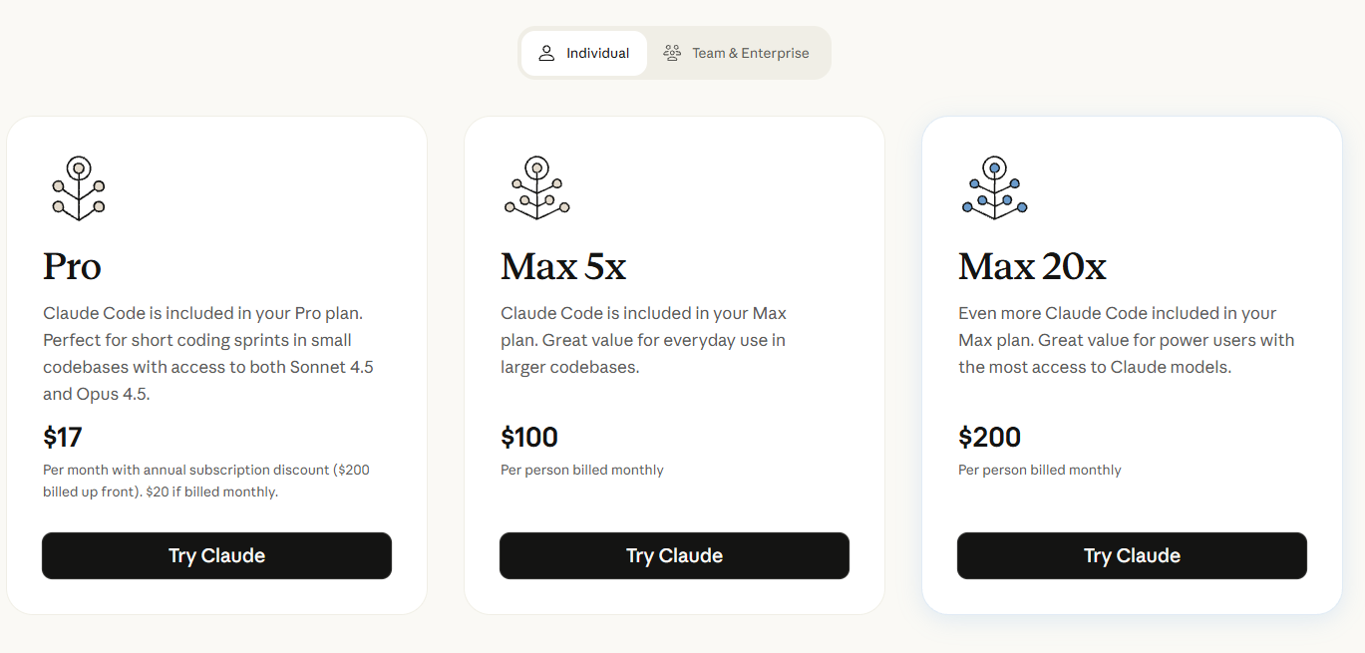Click the Pro plan branch icon
Screen dimensions: 1365x653
pos(78,187)
